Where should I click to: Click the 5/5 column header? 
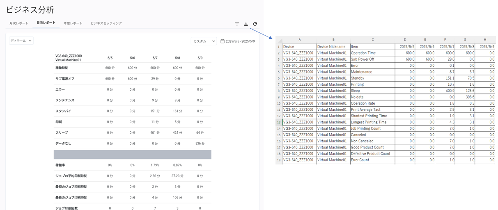point(110,58)
